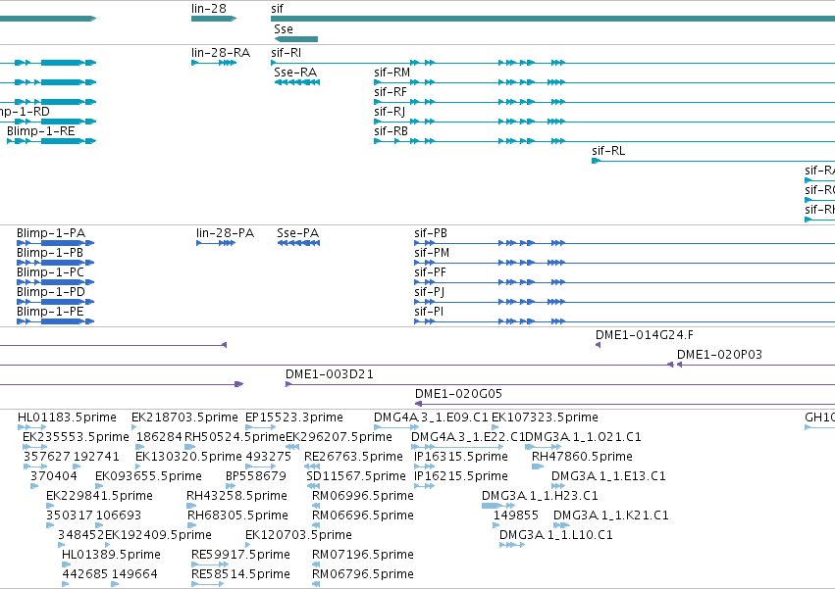
Task: Select EST EK107323.5prime
Action: (545, 417)
